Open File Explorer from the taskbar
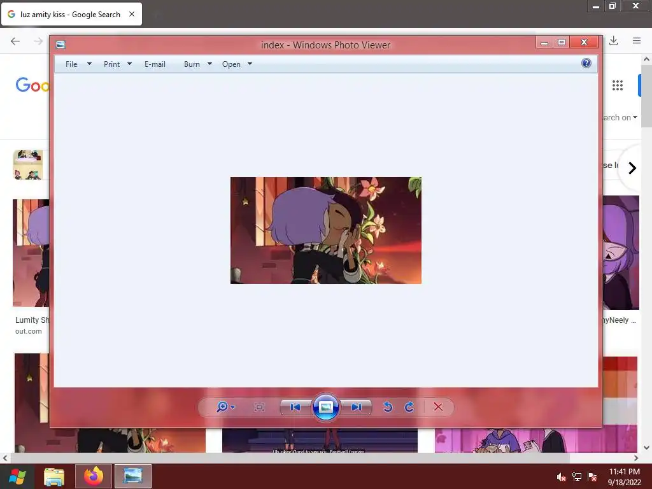This screenshot has width=652, height=489. tap(55, 476)
